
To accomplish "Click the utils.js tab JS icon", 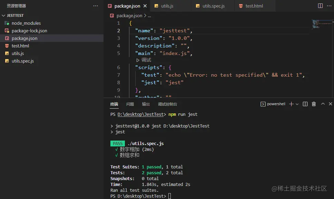I will (x=156, y=6).
